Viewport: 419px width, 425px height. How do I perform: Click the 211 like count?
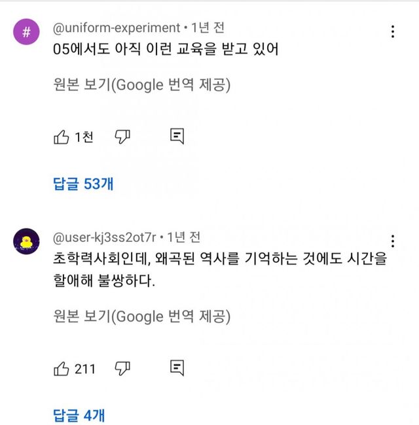click(85, 369)
